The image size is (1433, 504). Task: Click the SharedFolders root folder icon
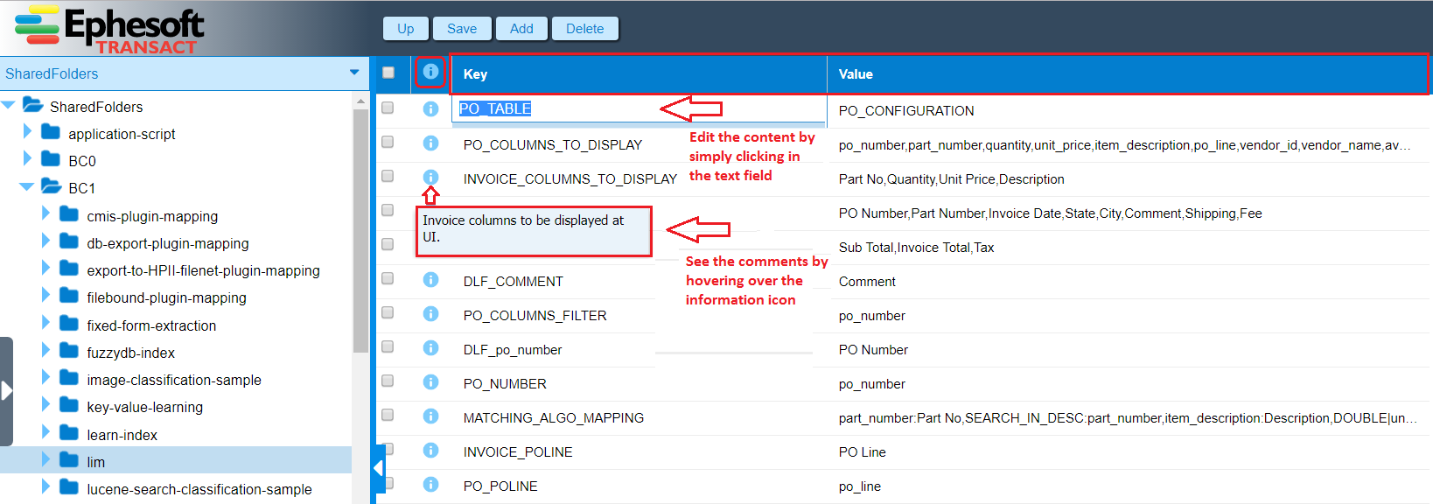[33, 105]
